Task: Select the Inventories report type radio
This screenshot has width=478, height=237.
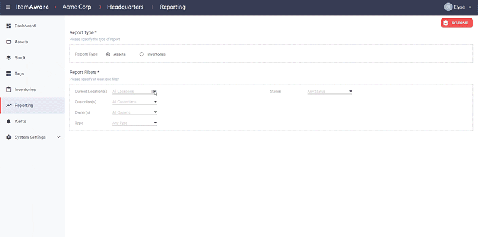Action: [x=142, y=54]
